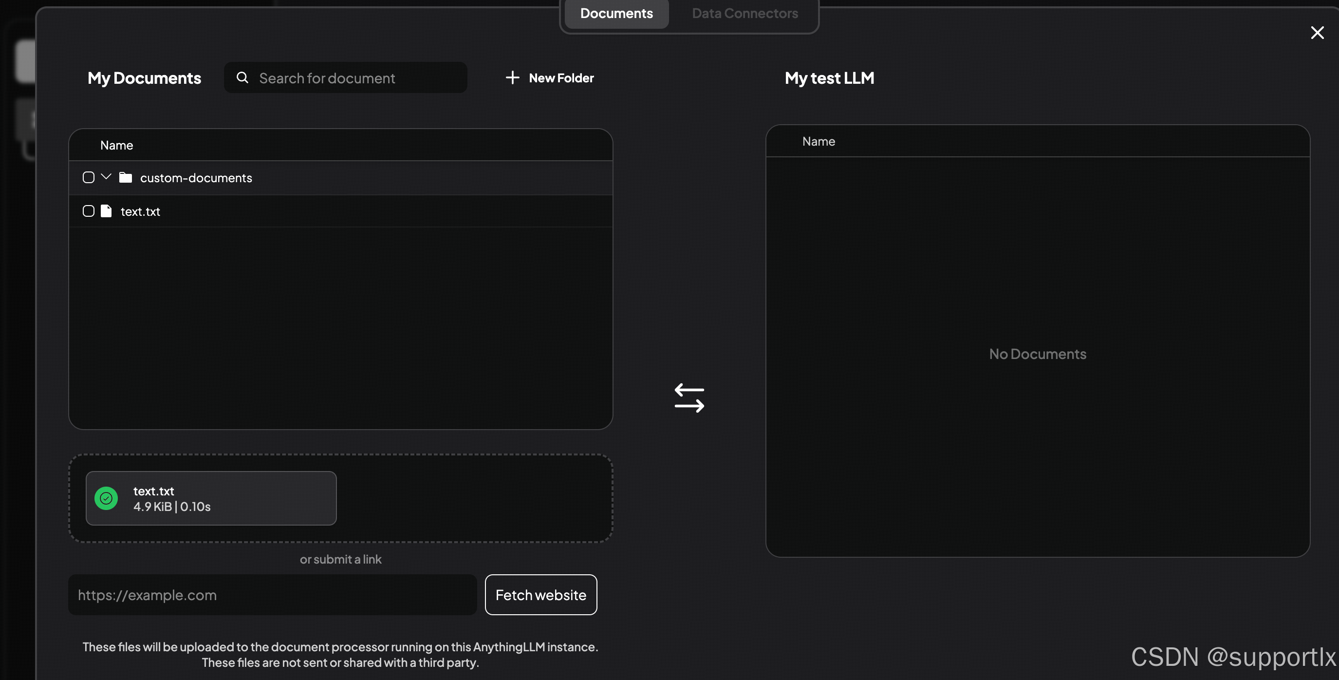Click the text.txt file icon
The image size is (1339, 680).
(x=106, y=211)
